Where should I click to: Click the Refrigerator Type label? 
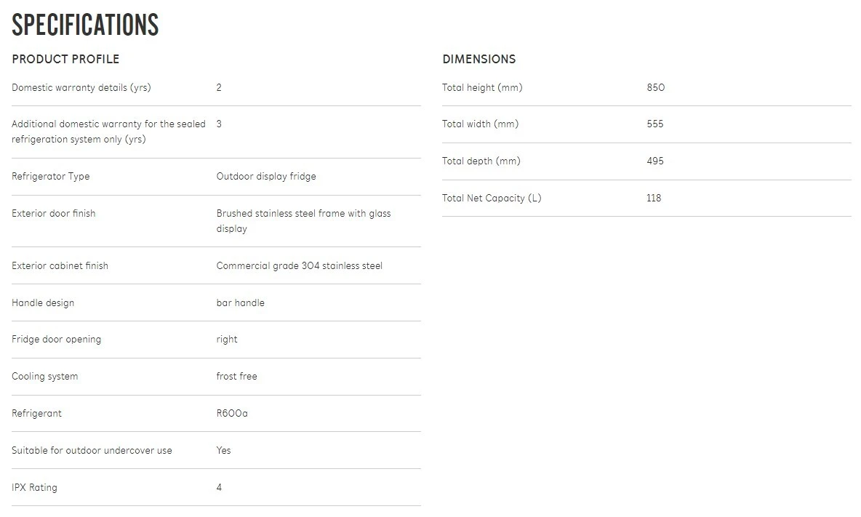pyautogui.click(x=50, y=177)
